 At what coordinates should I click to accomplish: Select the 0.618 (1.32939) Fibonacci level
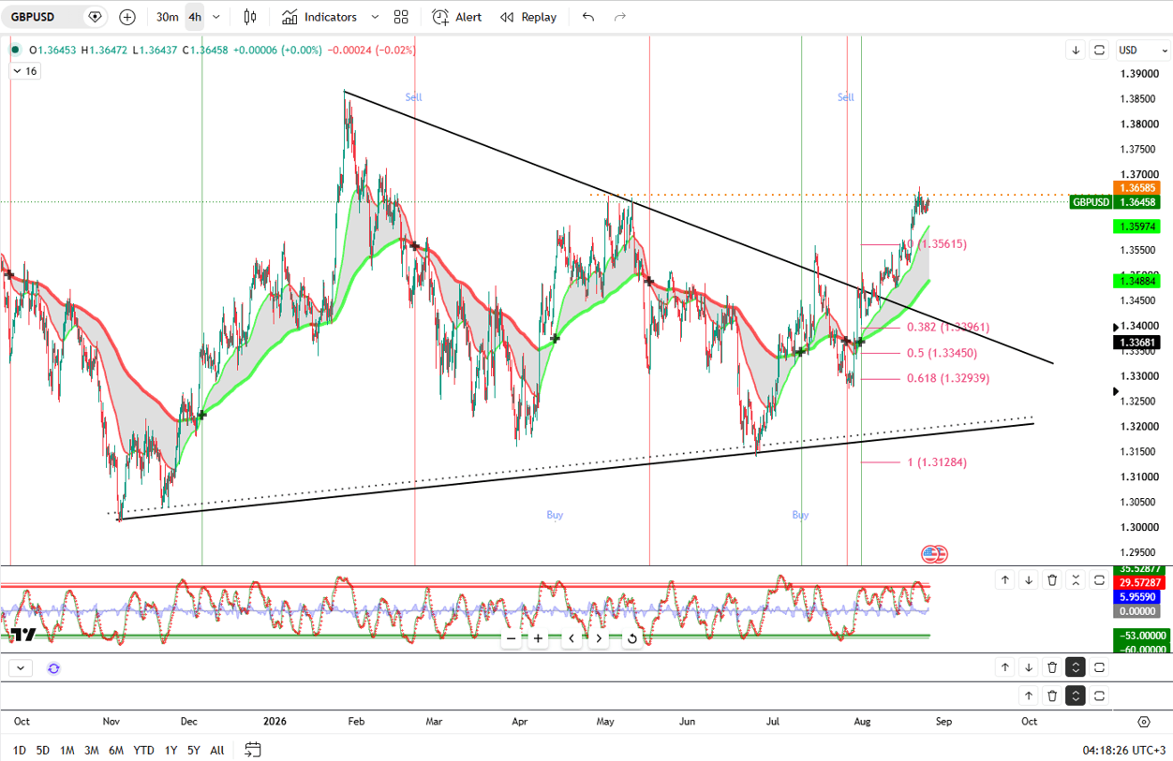coord(948,378)
